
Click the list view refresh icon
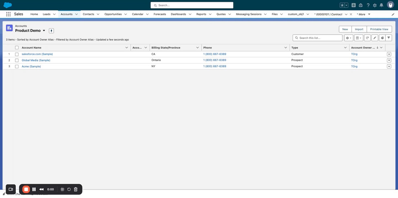367,38
